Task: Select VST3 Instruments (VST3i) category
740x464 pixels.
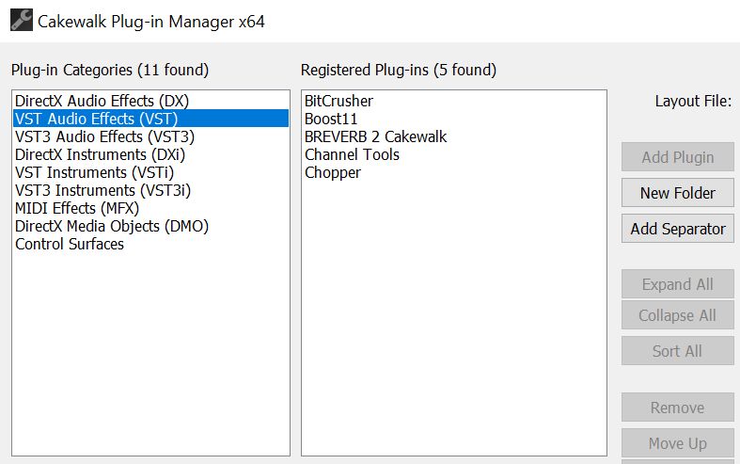Action: (103, 190)
